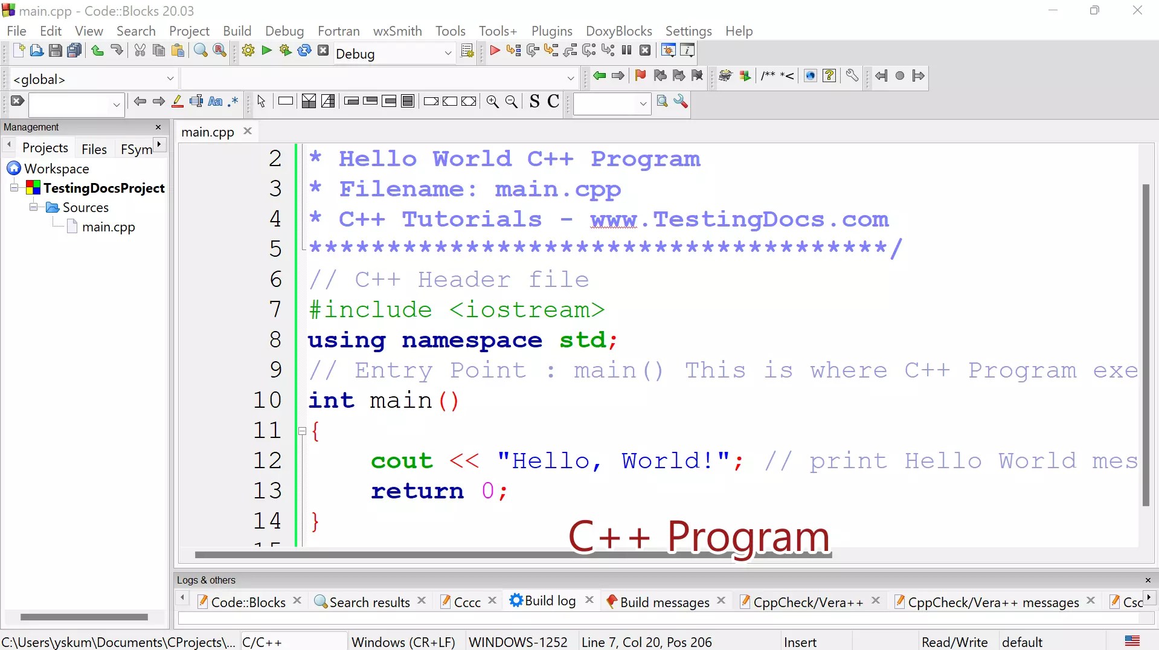The height and width of the screenshot is (650, 1159).
Task: Toggle the selected text search option
Action: (196, 101)
